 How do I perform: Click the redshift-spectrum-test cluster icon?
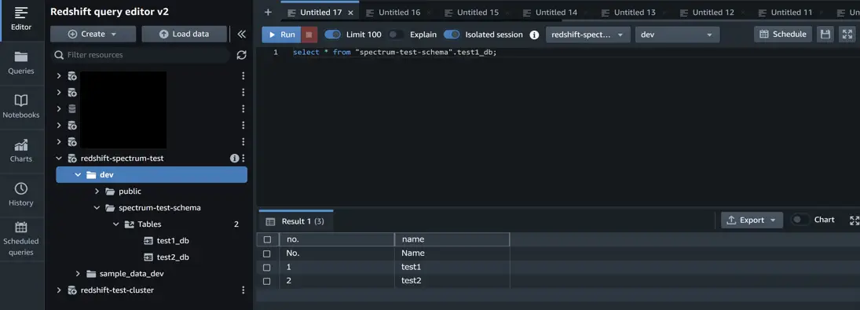71,159
